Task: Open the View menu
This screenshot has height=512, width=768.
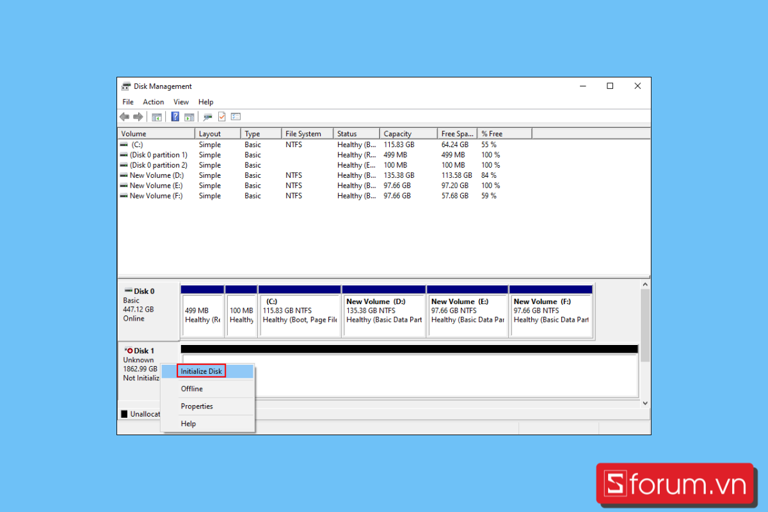Action: pos(181,102)
